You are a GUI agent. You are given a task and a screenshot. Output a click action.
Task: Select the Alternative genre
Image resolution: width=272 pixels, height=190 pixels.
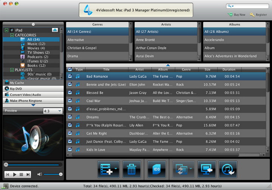(97, 40)
